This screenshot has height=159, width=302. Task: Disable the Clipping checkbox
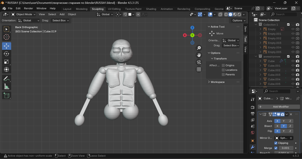pos(276,143)
